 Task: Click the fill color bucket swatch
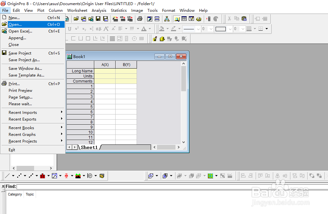pyautogui.click(x=162, y=29)
